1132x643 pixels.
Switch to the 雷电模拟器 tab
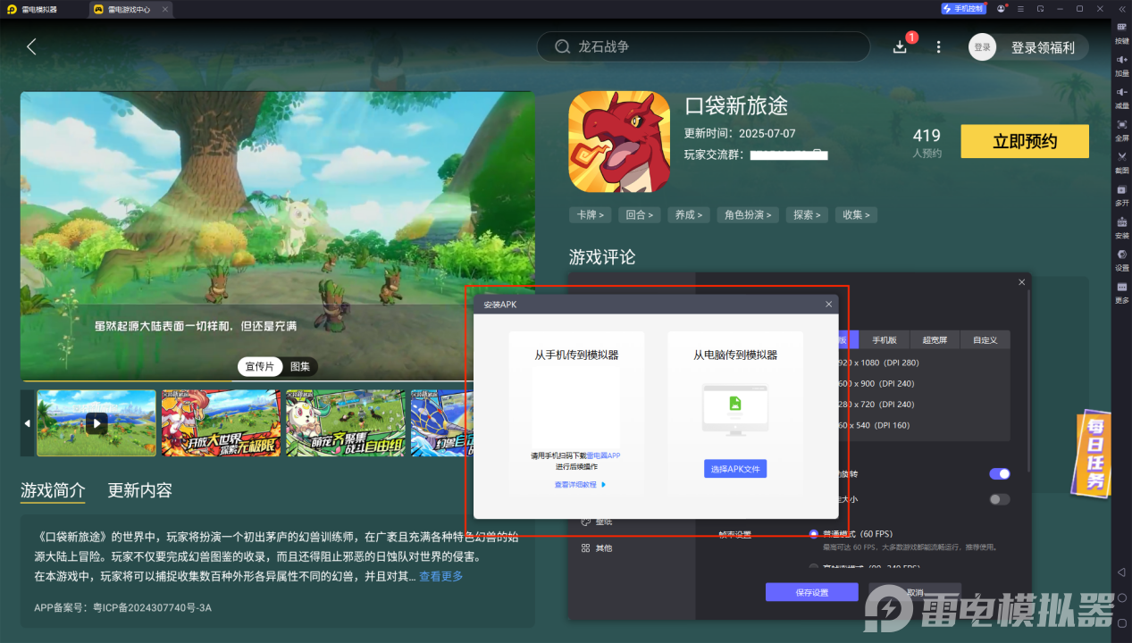tap(38, 9)
